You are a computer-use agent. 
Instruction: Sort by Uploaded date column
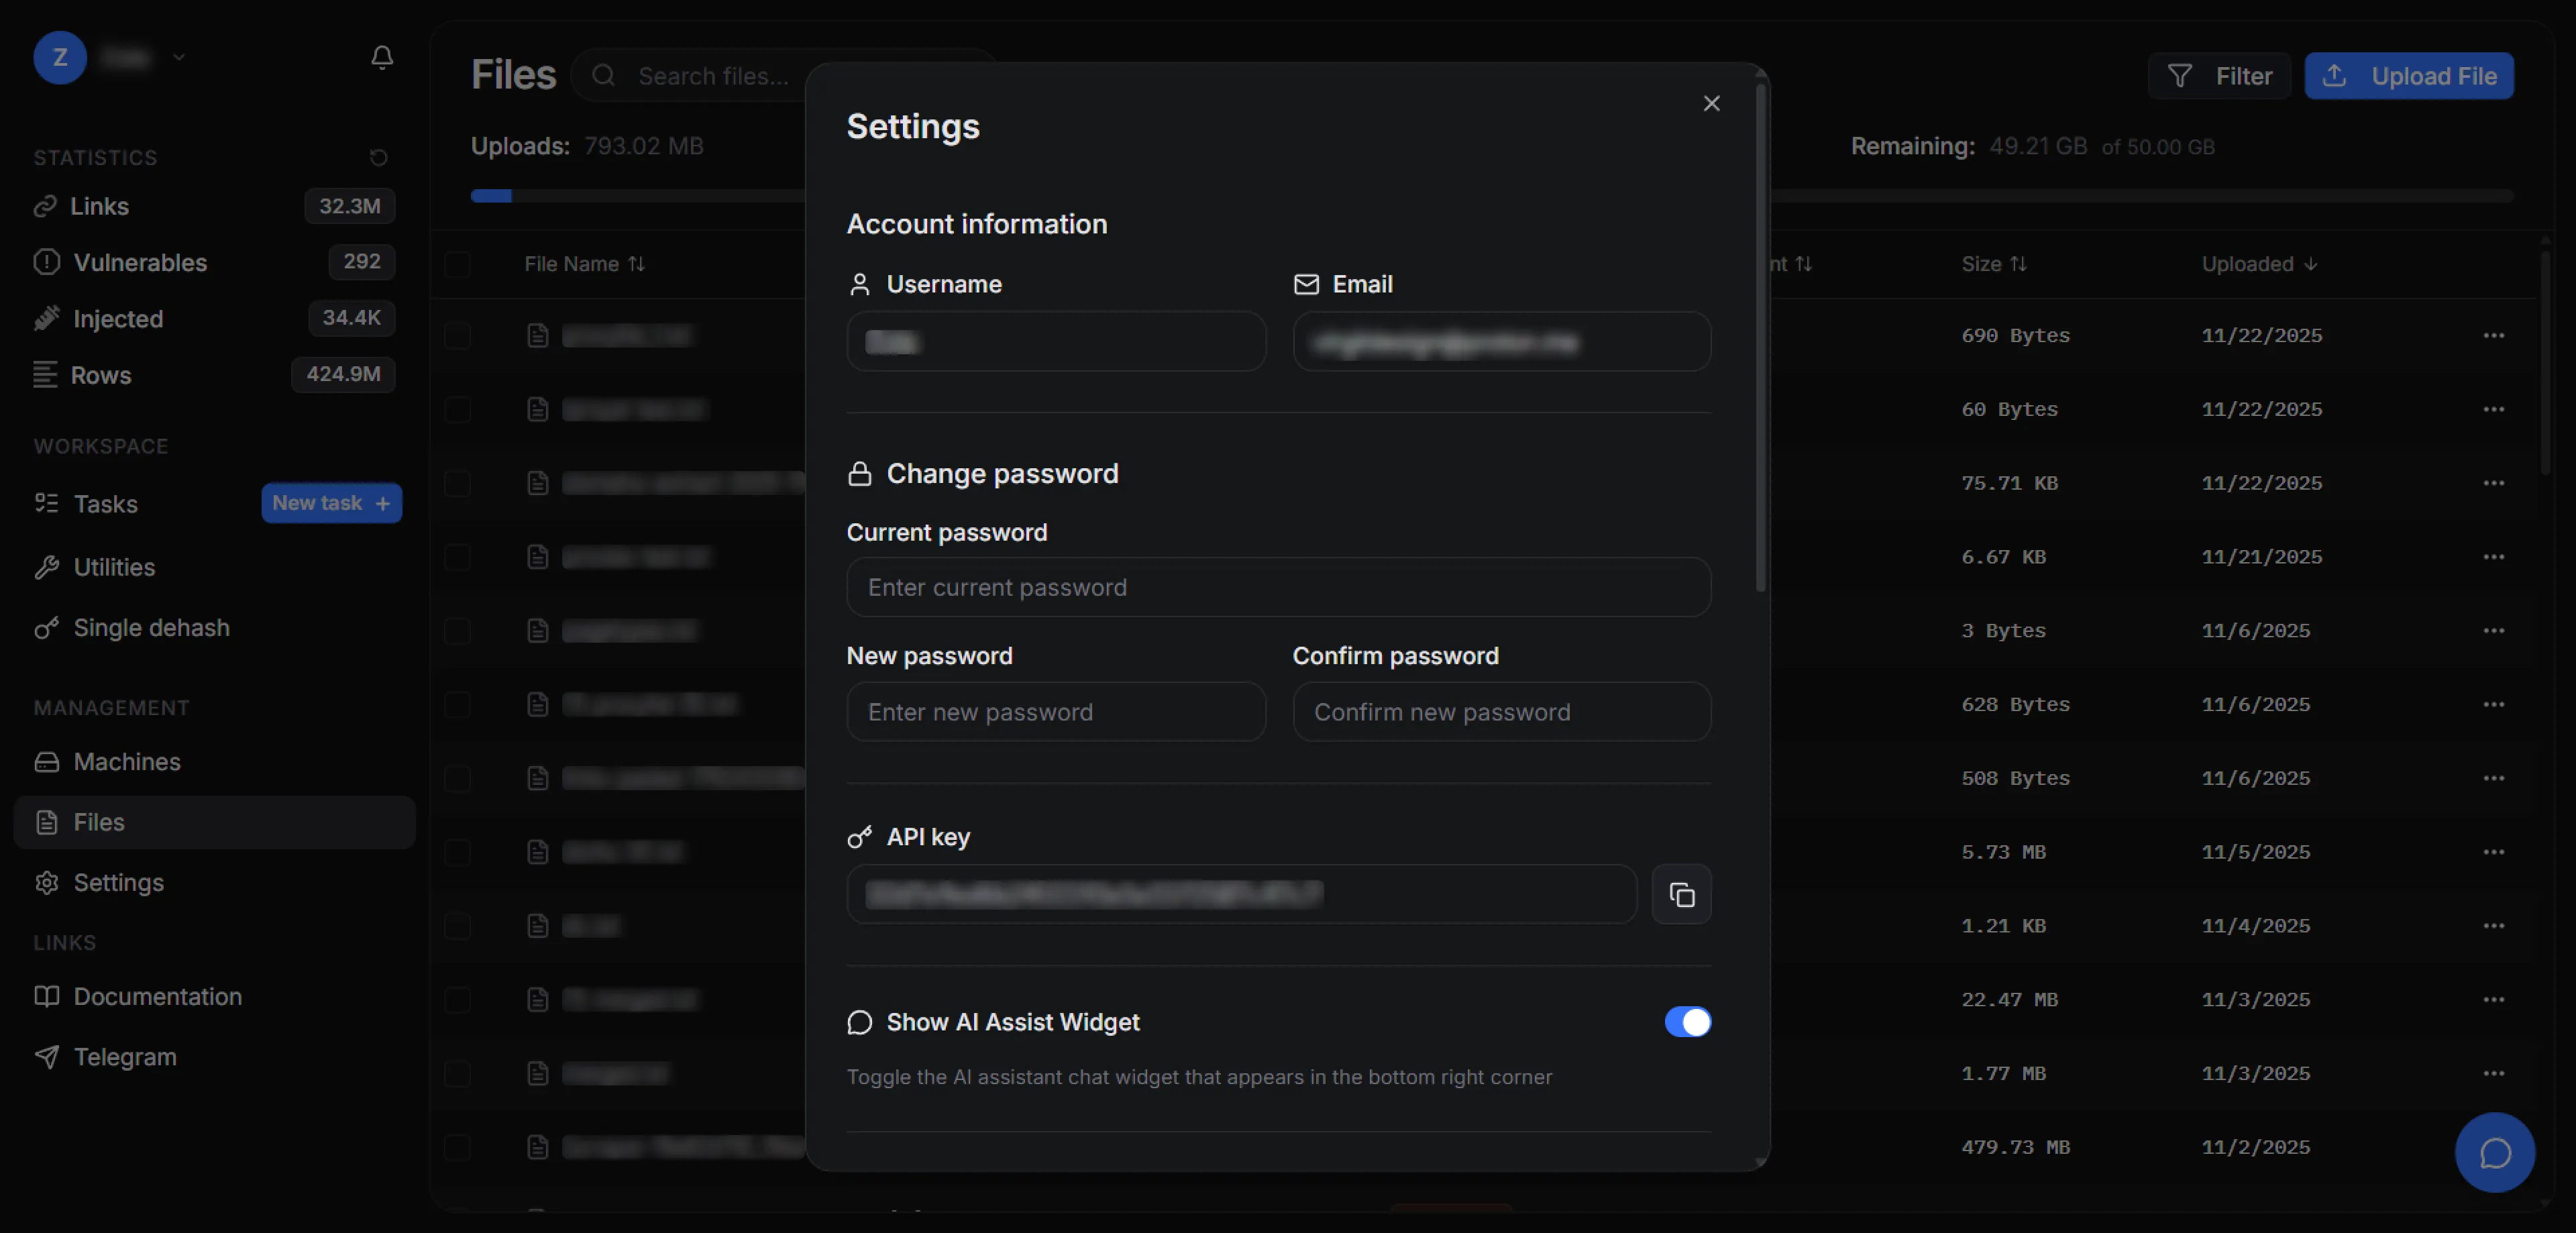(x=2258, y=264)
